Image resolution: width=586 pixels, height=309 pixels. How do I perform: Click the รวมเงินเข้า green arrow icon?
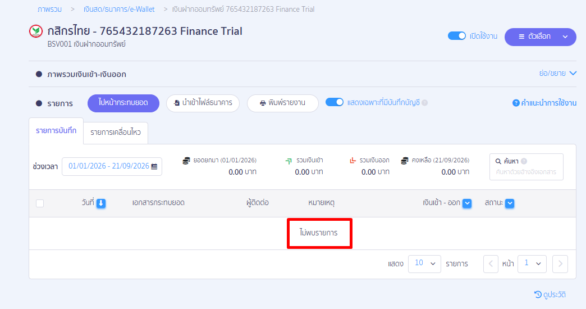289,161
